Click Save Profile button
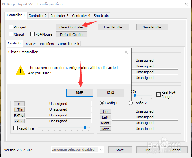Image resolution: width=192 pixels, height=158 pixels. [152, 27]
